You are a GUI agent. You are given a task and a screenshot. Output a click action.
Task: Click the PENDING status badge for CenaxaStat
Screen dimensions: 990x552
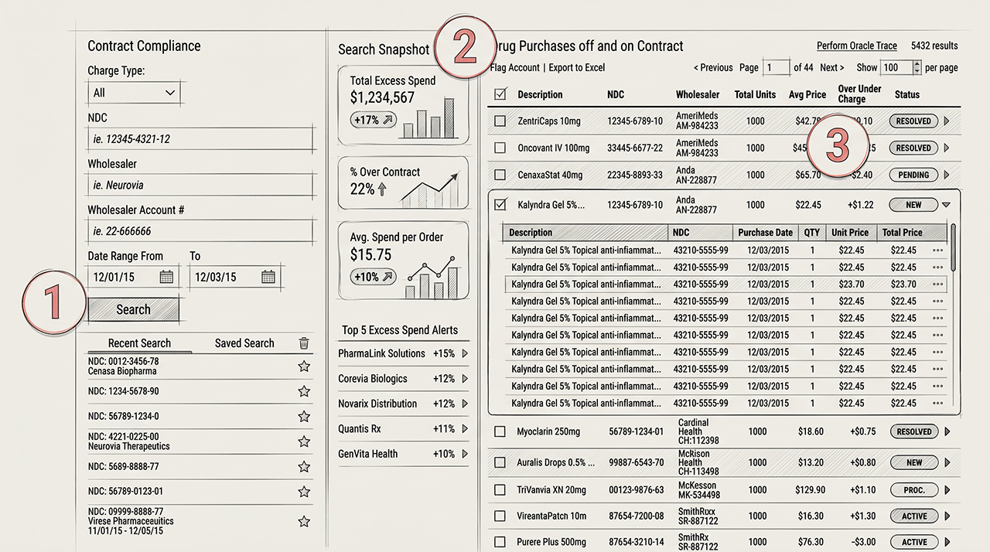(913, 175)
